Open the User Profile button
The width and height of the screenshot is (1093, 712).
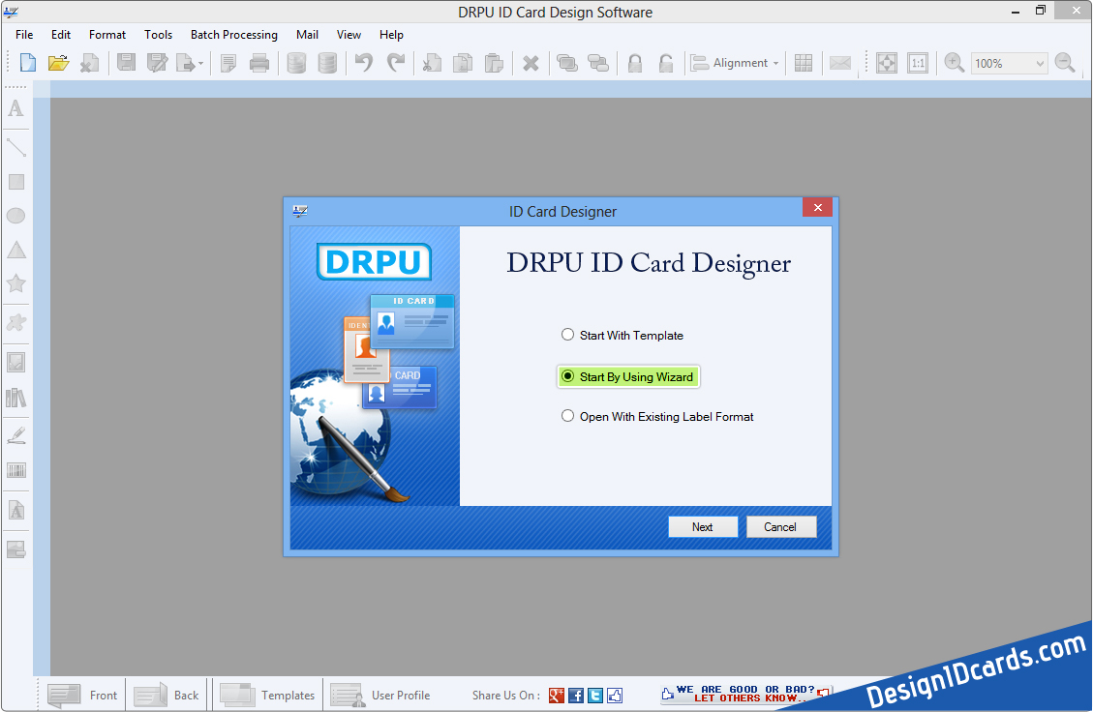380,696
